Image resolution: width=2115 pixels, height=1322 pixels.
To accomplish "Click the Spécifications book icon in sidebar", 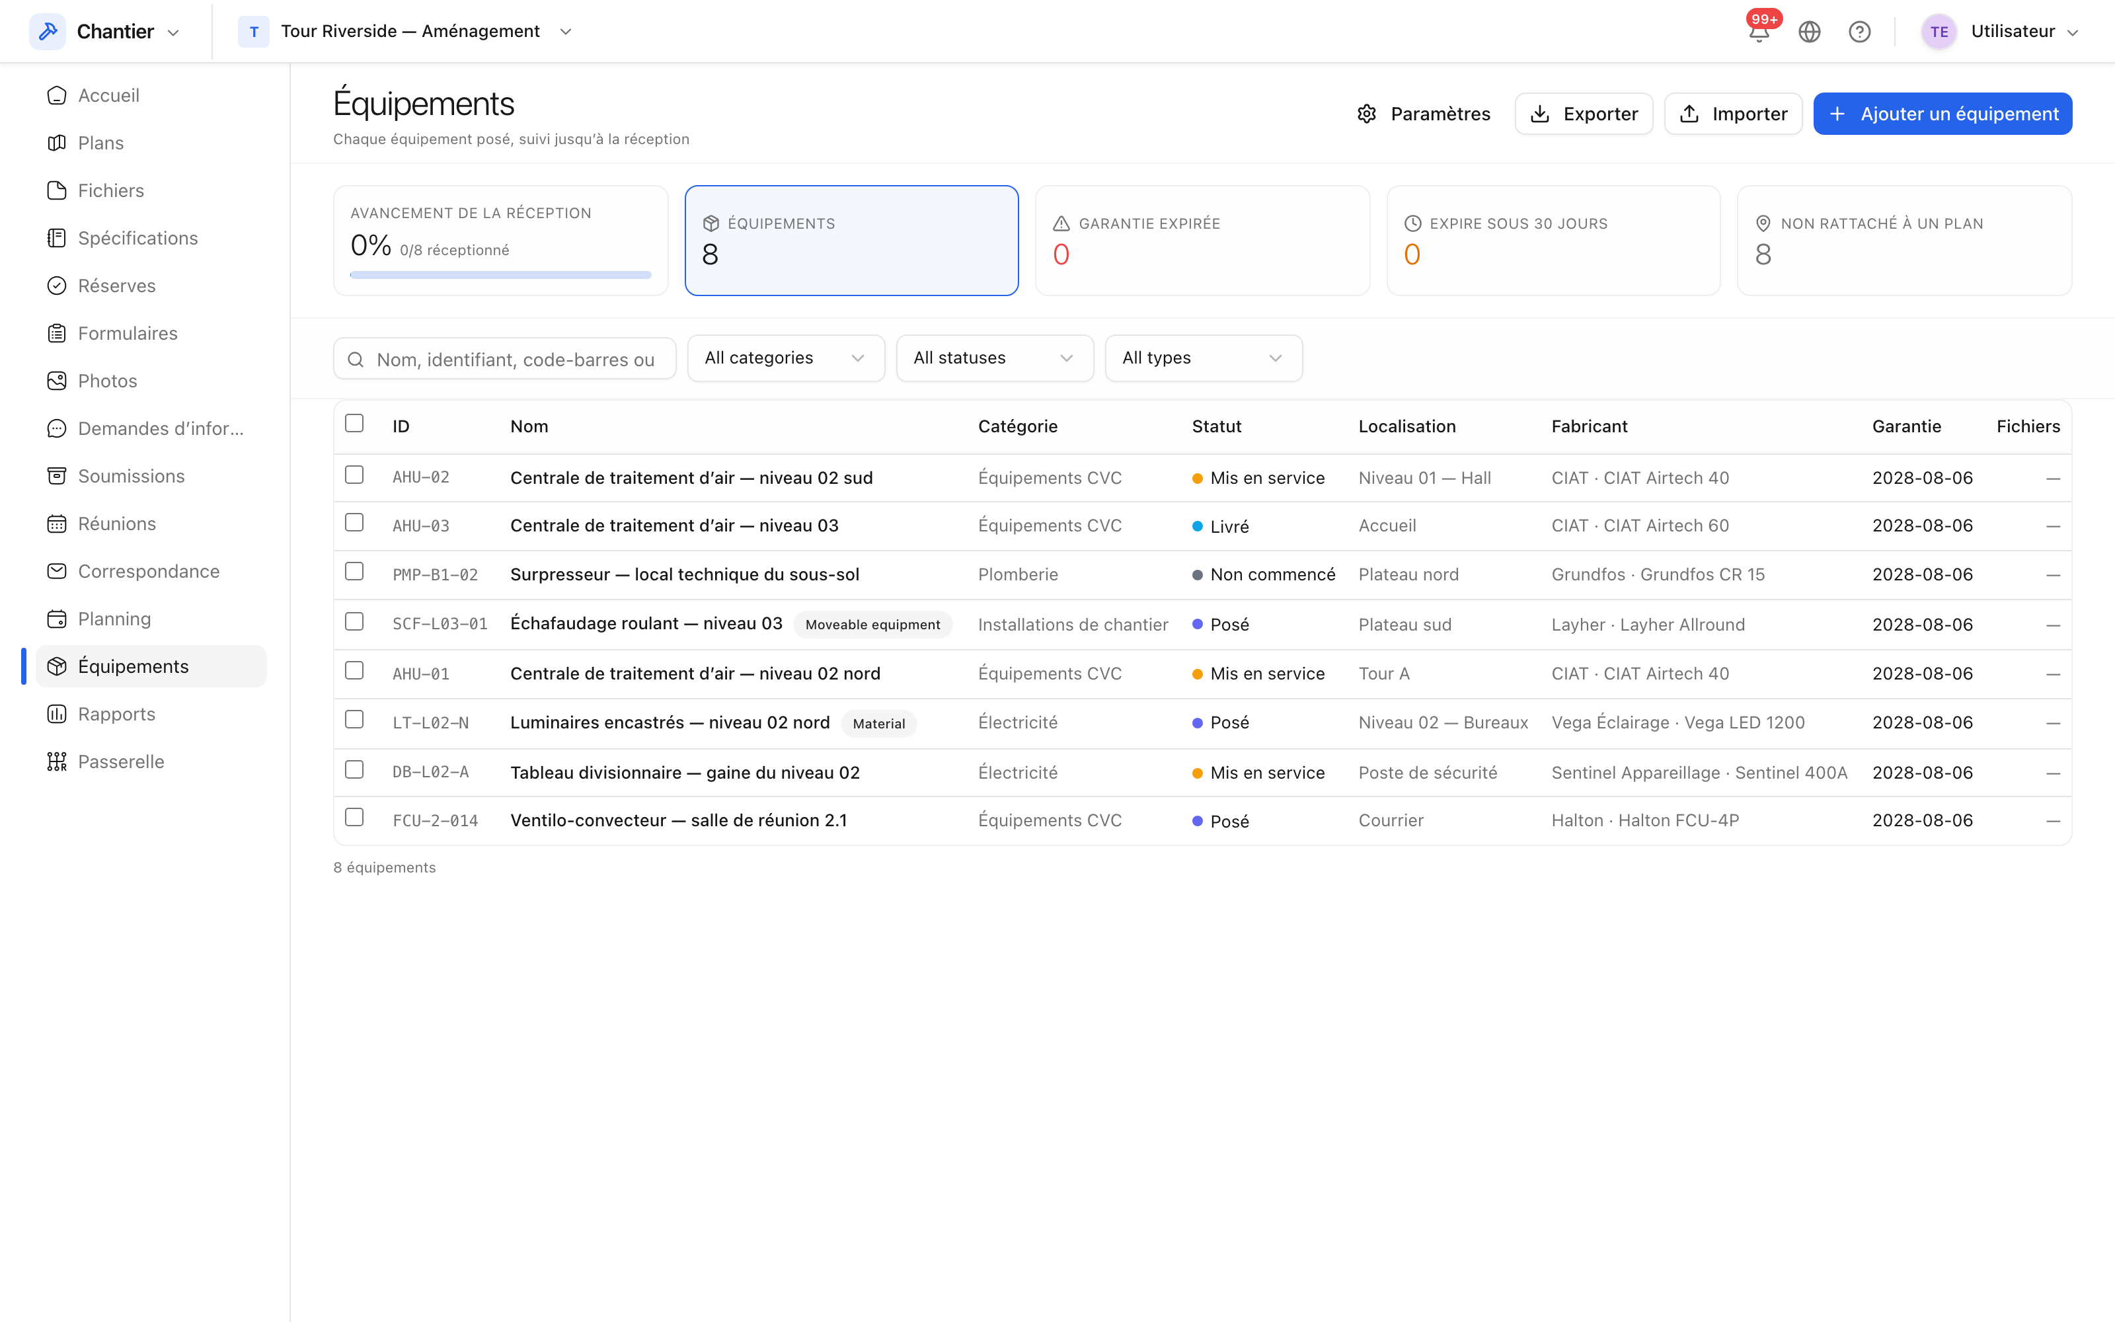I will coord(57,238).
